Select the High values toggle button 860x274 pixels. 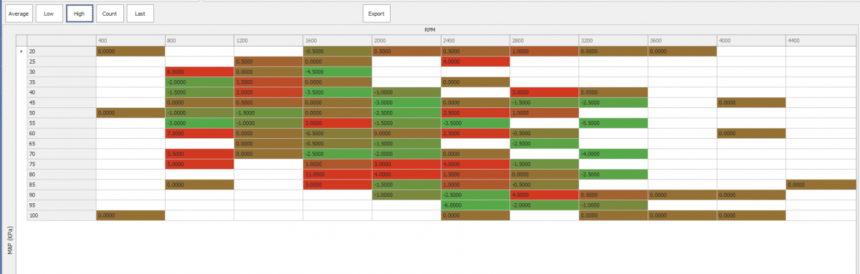tap(80, 14)
